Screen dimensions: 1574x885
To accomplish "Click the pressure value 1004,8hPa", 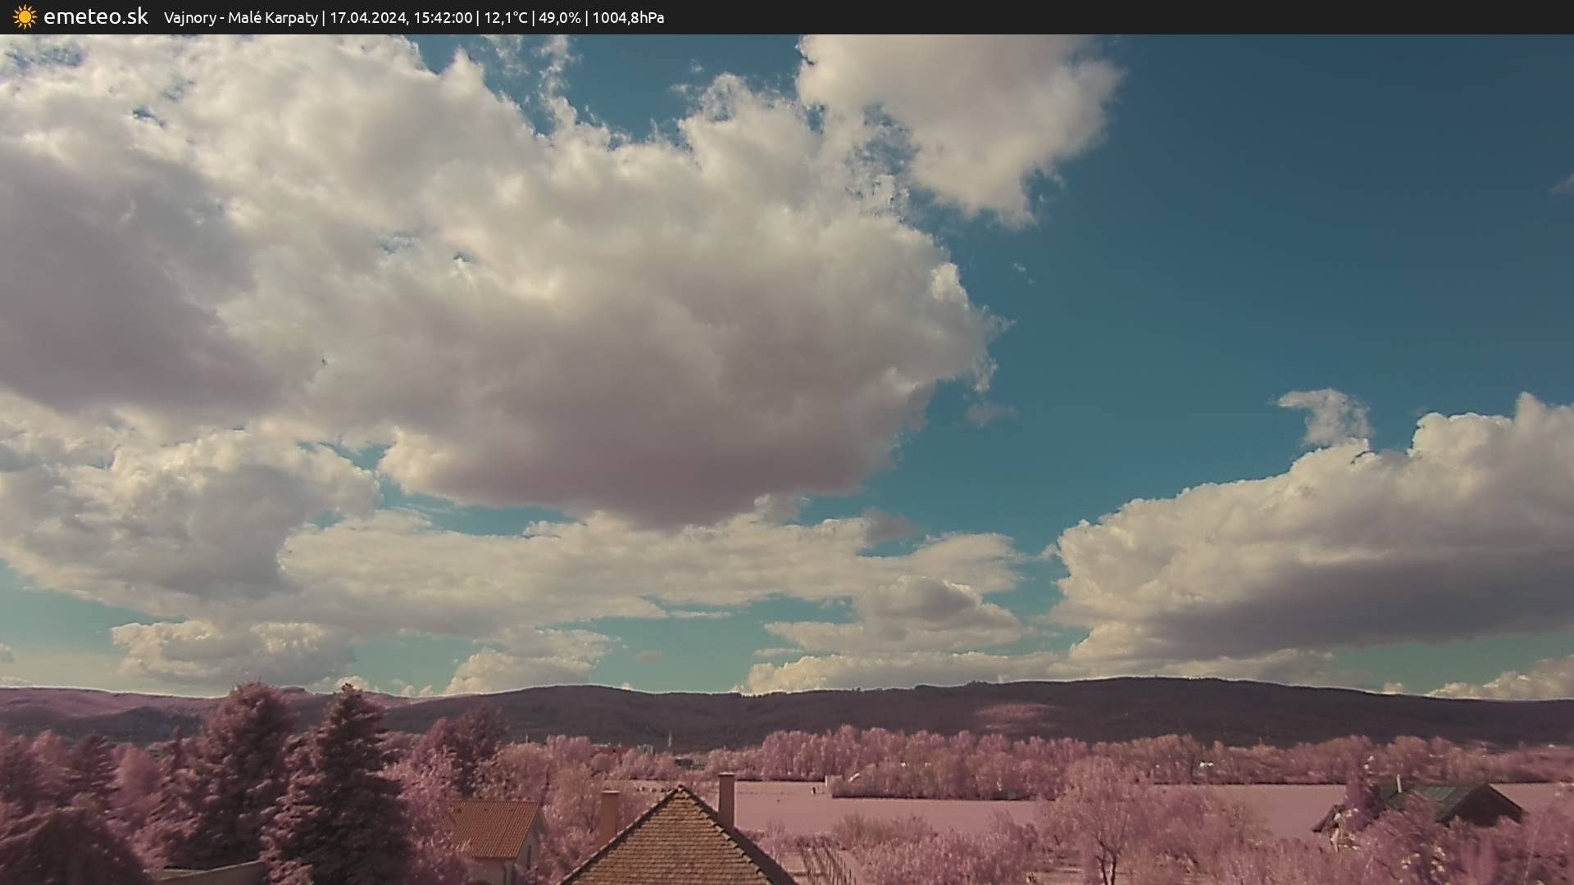I will click(x=628, y=18).
